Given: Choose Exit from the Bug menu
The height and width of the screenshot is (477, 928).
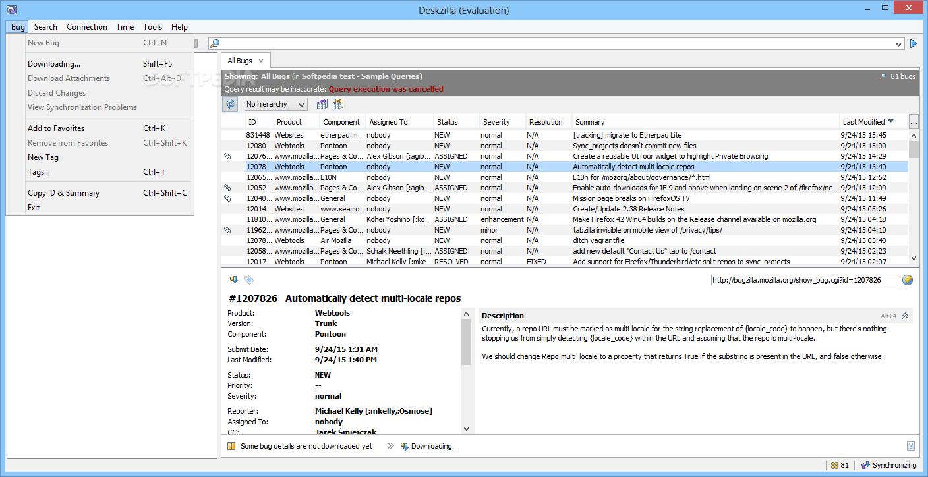Looking at the screenshot, I should point(100,208).
